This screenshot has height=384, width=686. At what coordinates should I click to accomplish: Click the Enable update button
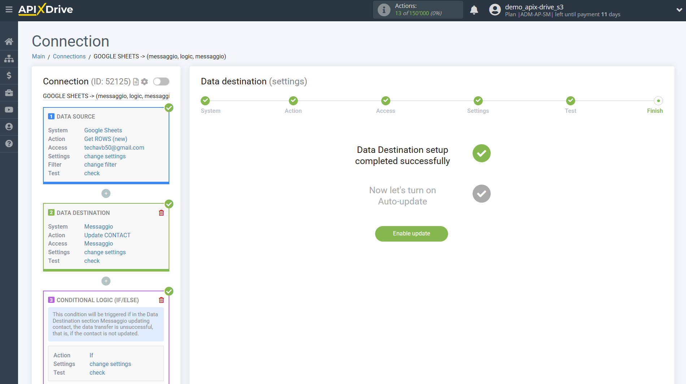[x=412, y=234]
